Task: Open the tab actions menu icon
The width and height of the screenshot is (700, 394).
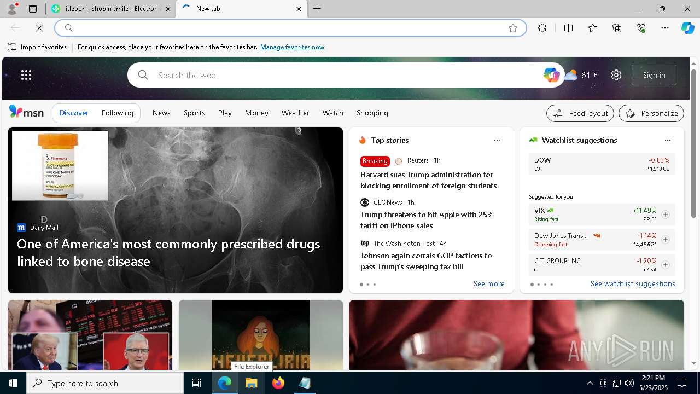Action: point(33,9)
